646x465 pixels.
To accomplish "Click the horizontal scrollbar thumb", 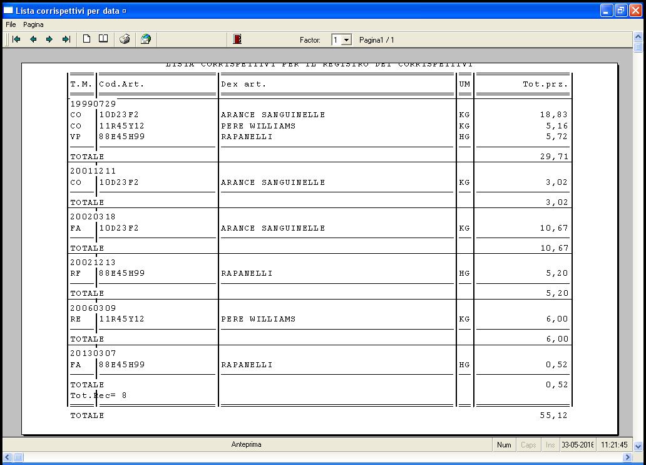I will tap(18, 457).
